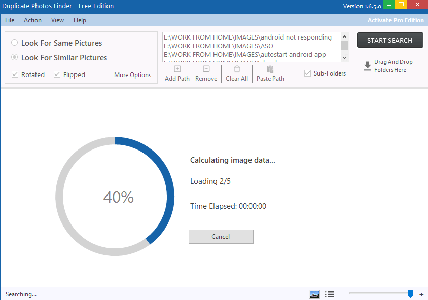Click Activate Pro Edition link
Viewport: 428px width, 300px height.
coord(396,20)
